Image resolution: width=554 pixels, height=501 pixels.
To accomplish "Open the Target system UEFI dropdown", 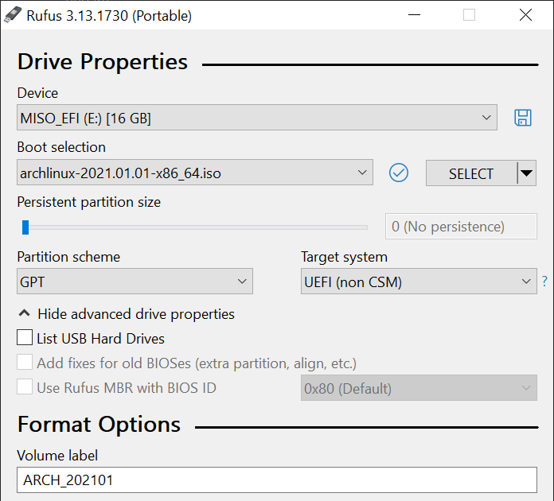I will [419, 281].
